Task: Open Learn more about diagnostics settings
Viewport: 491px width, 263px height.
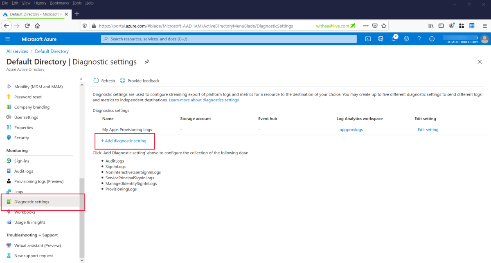Action: click(204, 100)
